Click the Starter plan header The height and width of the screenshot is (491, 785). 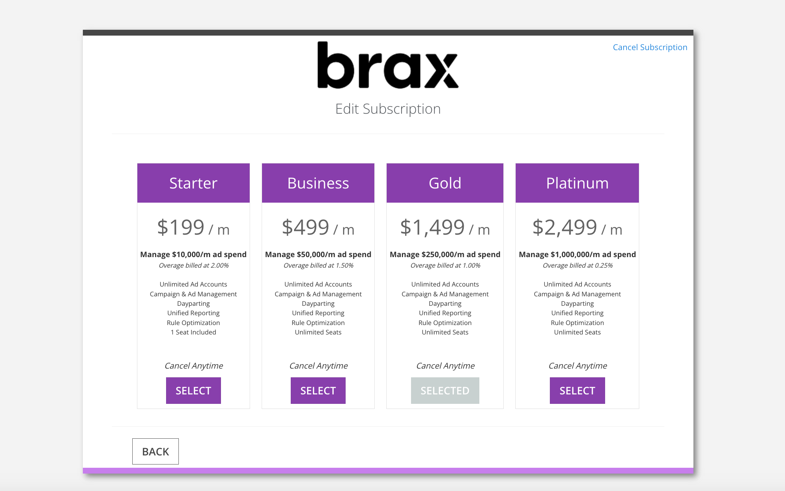click(x=193, y=183)
